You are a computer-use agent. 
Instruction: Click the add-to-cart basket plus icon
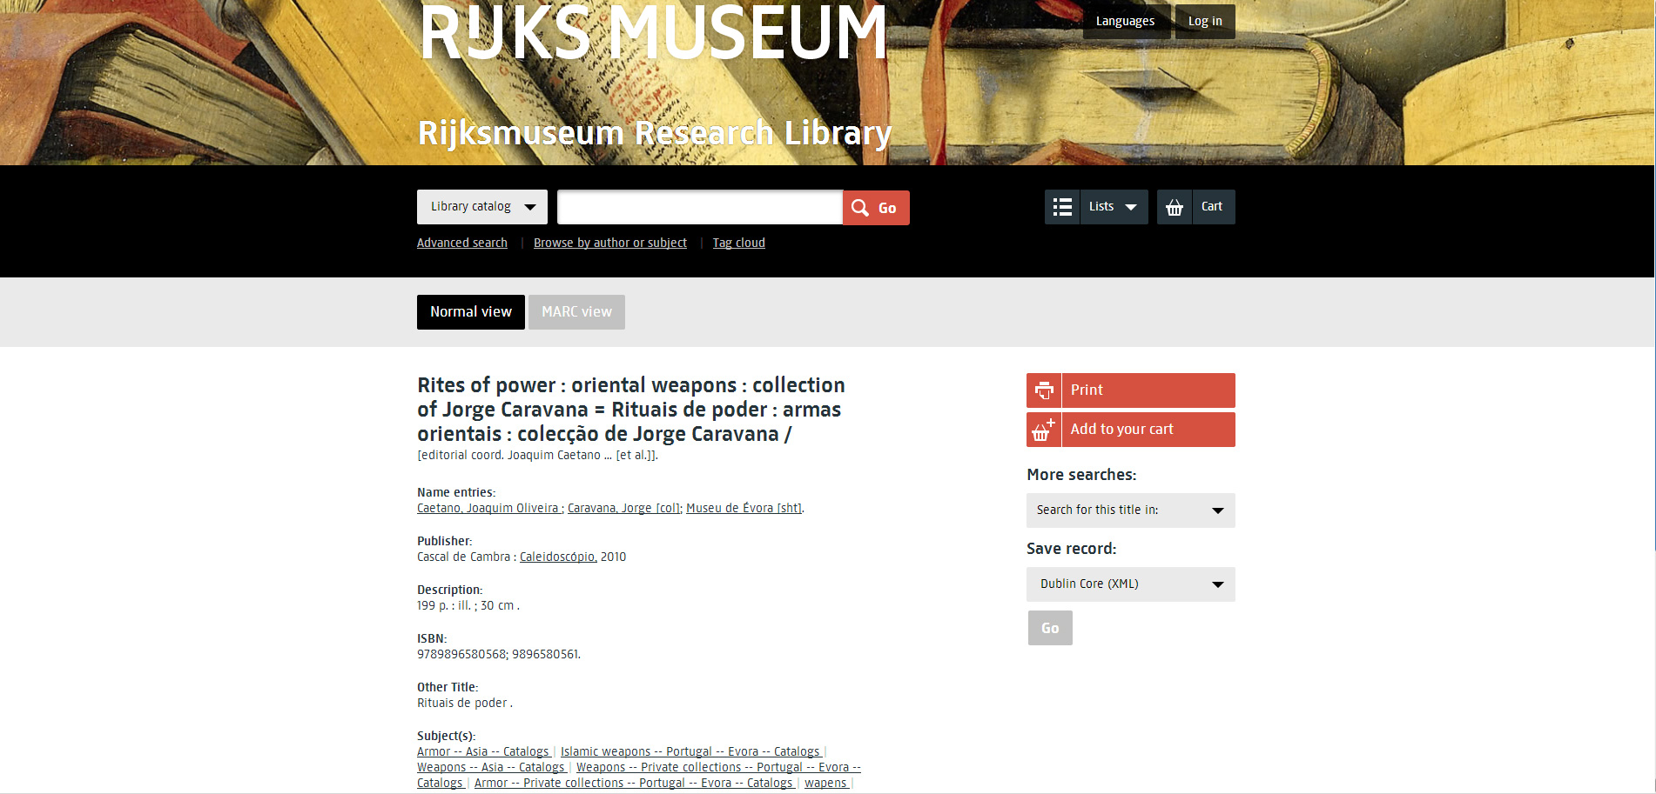[1043, 430]
